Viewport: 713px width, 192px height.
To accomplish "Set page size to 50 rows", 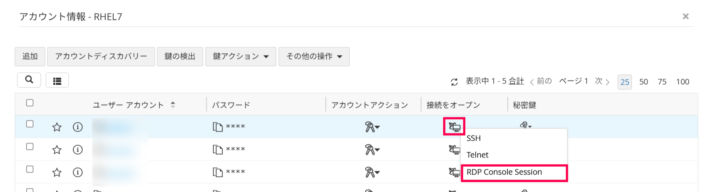I will [643, 82].
